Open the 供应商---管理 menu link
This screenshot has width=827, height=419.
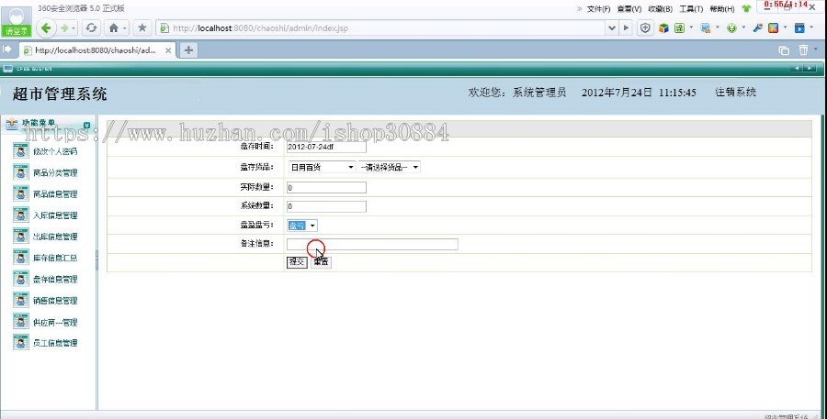(55, 322)
